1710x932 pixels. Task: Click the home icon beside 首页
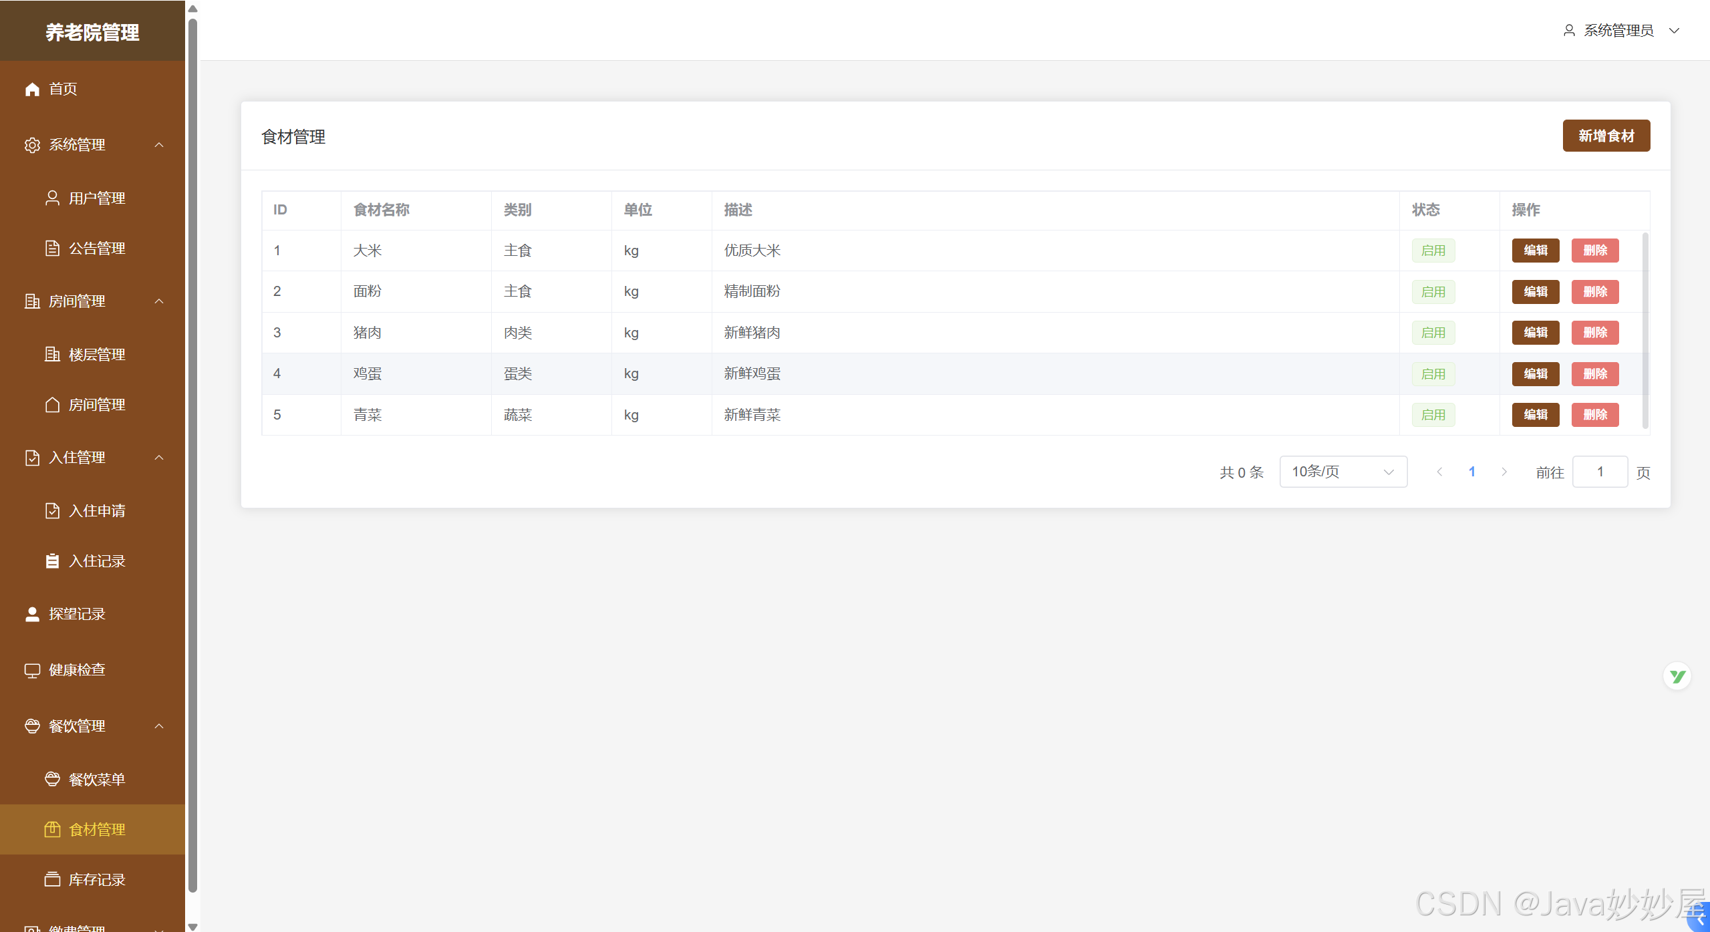point(32,89)
